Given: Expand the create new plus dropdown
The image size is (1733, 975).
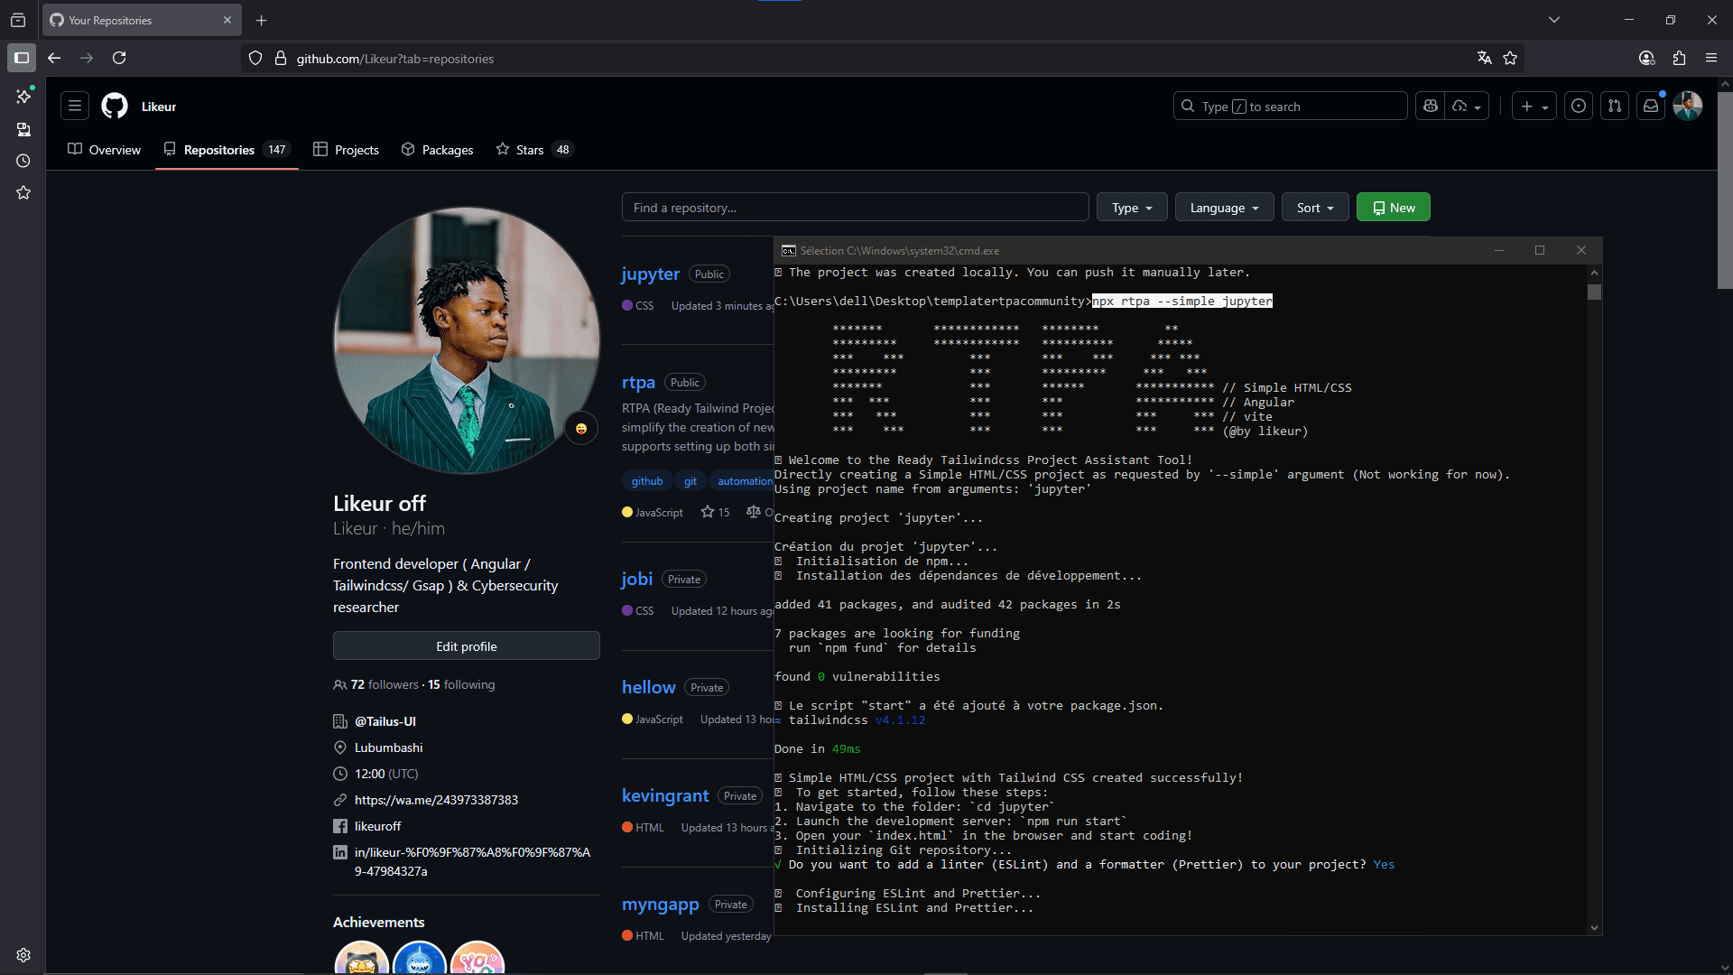Looking at the screenshot, I should coord(1534,107).
